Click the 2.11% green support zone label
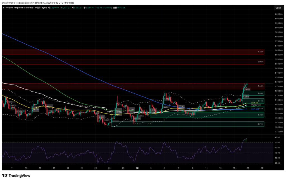 pyautogui.click(x=261, y=101)
